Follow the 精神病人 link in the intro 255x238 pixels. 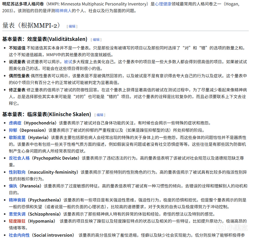point(63,11)
